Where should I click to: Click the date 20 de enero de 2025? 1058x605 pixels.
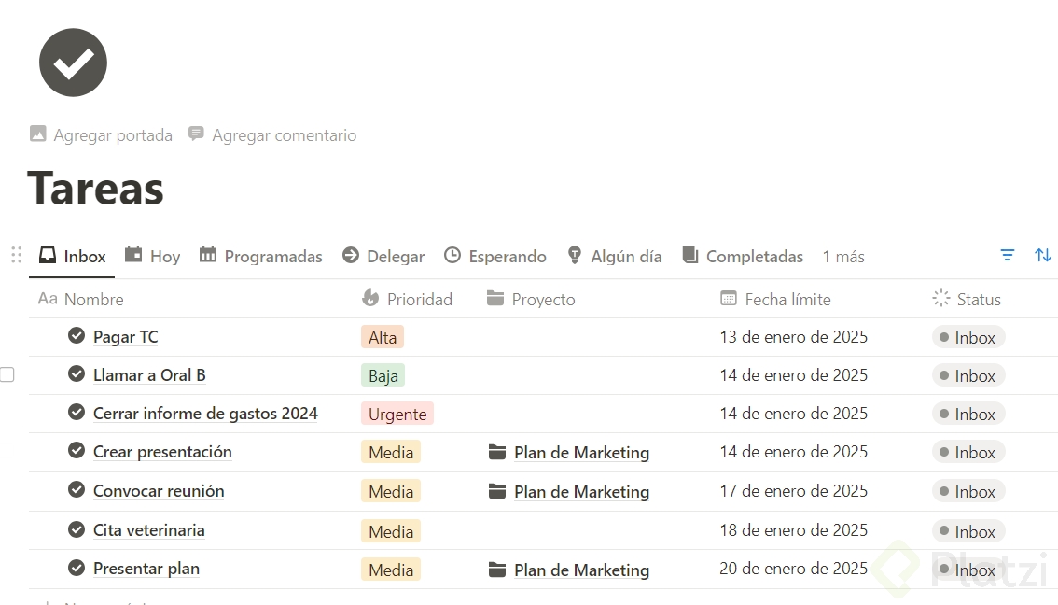tap(793, 569)
